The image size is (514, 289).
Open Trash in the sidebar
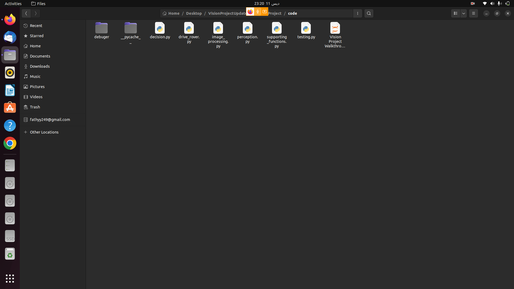click(x=35, y=107)
